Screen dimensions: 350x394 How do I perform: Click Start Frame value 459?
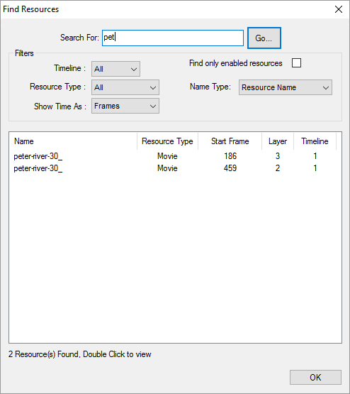(230, 168)
